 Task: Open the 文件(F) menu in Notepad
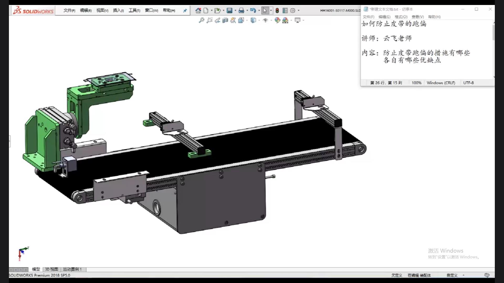tap(369, 17)
